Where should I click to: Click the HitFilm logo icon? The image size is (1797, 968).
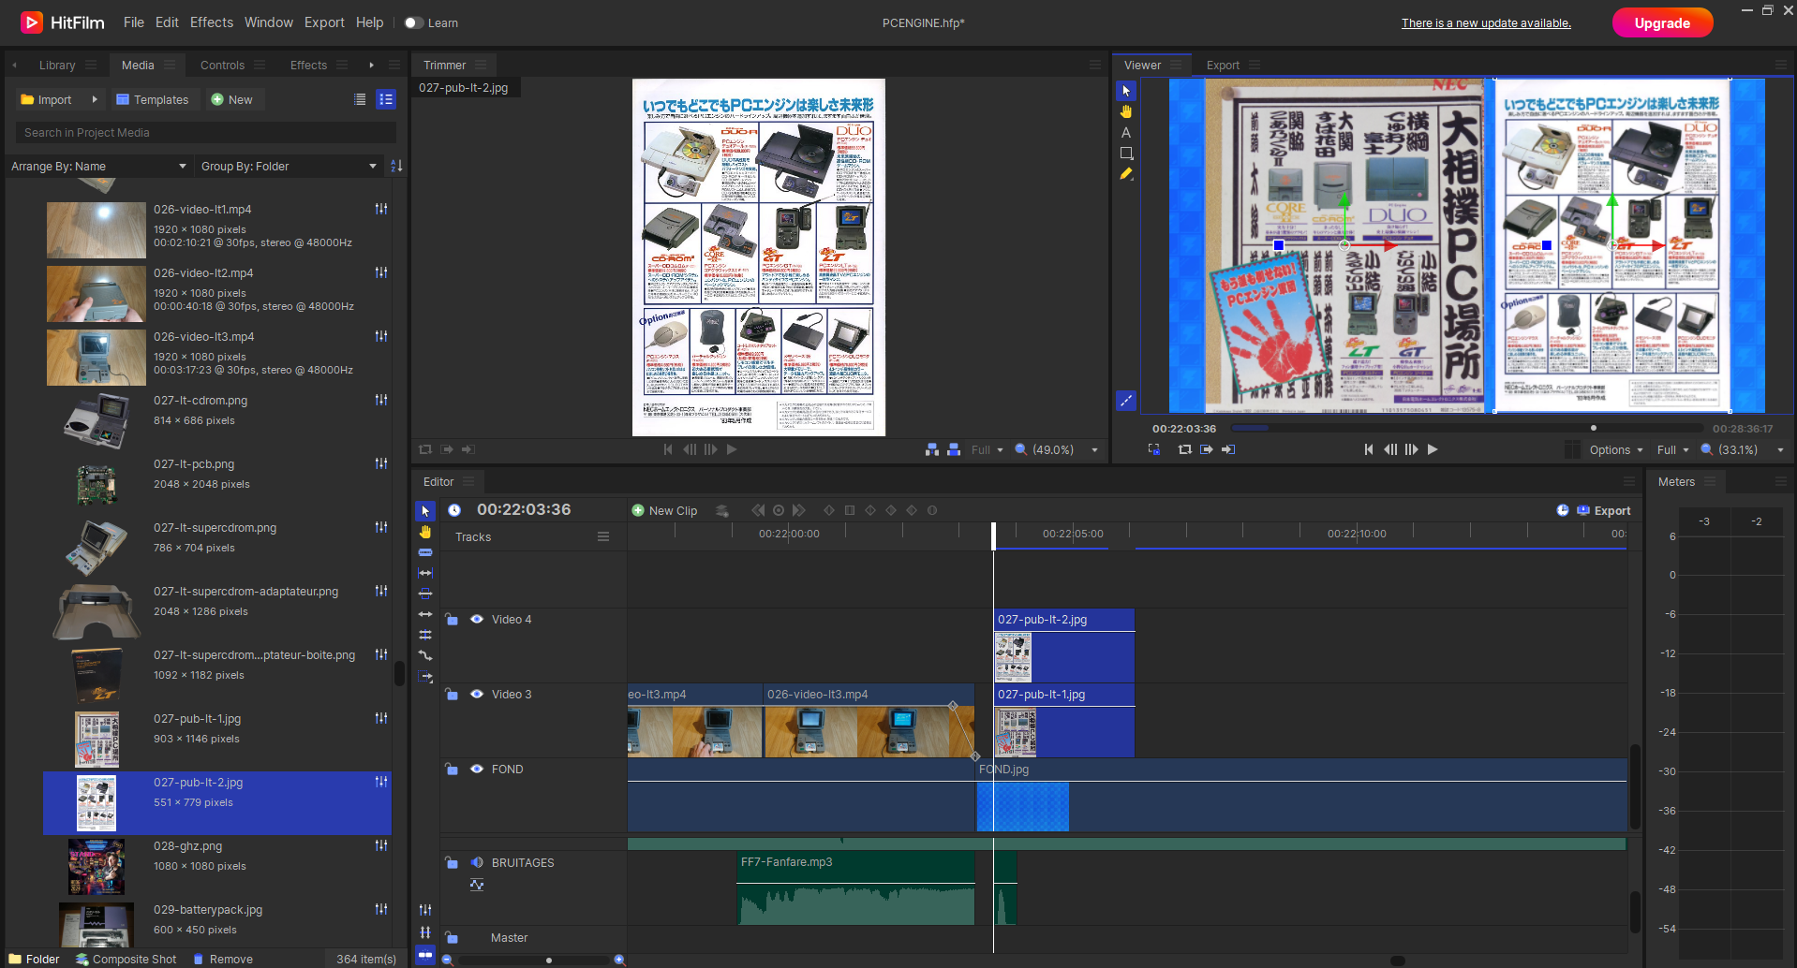coord(32,22)
